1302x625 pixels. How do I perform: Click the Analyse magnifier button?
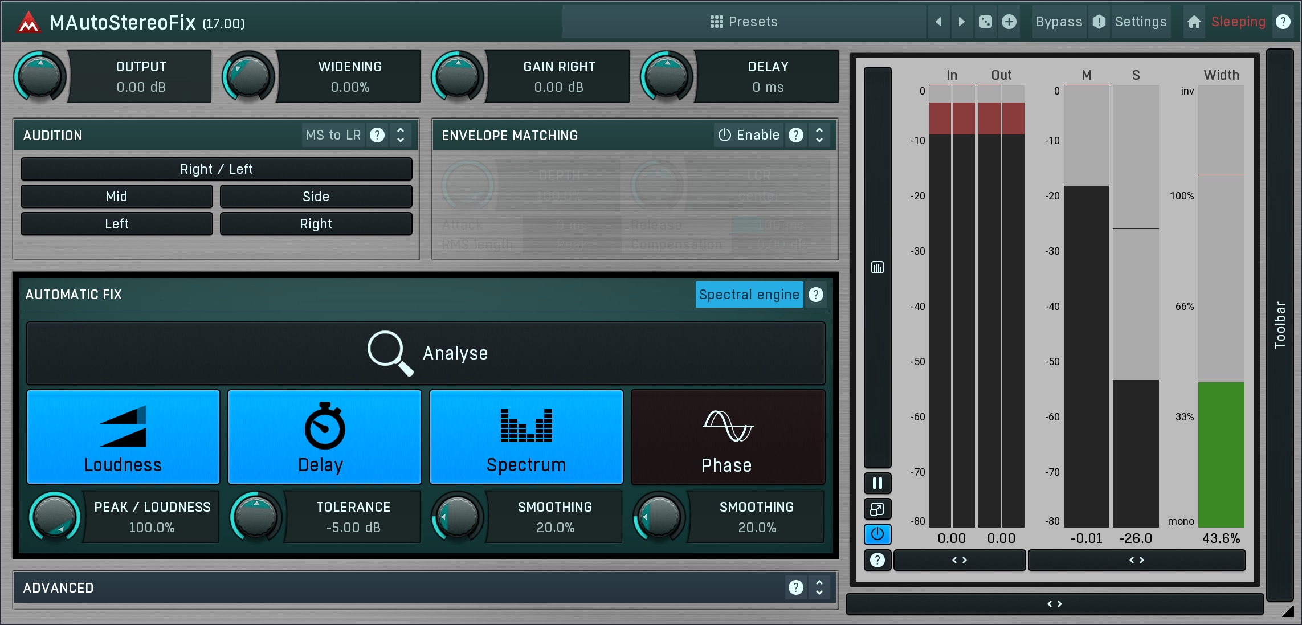click(426, 353)
